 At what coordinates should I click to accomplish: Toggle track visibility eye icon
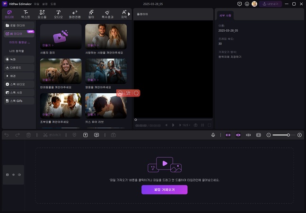[13, 175]
